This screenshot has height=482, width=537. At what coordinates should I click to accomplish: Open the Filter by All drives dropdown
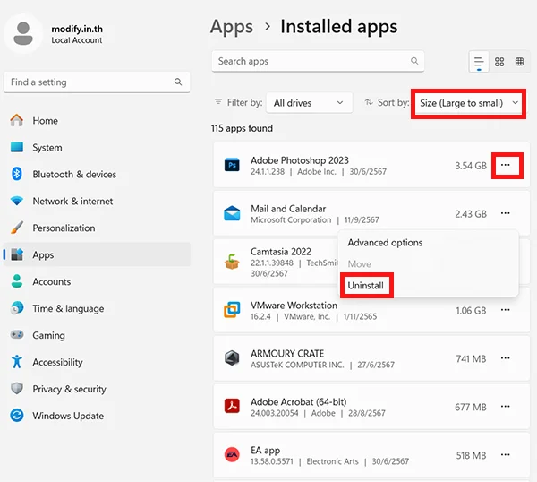pos(309,102)
